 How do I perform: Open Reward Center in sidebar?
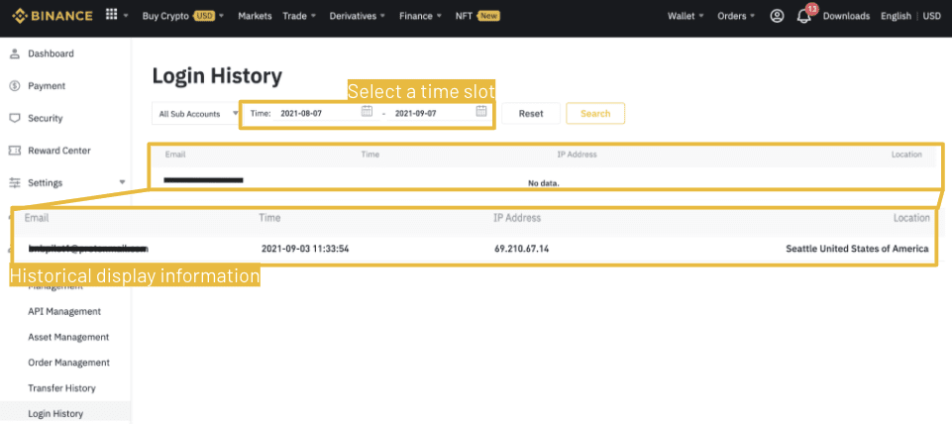coord(58,151)
